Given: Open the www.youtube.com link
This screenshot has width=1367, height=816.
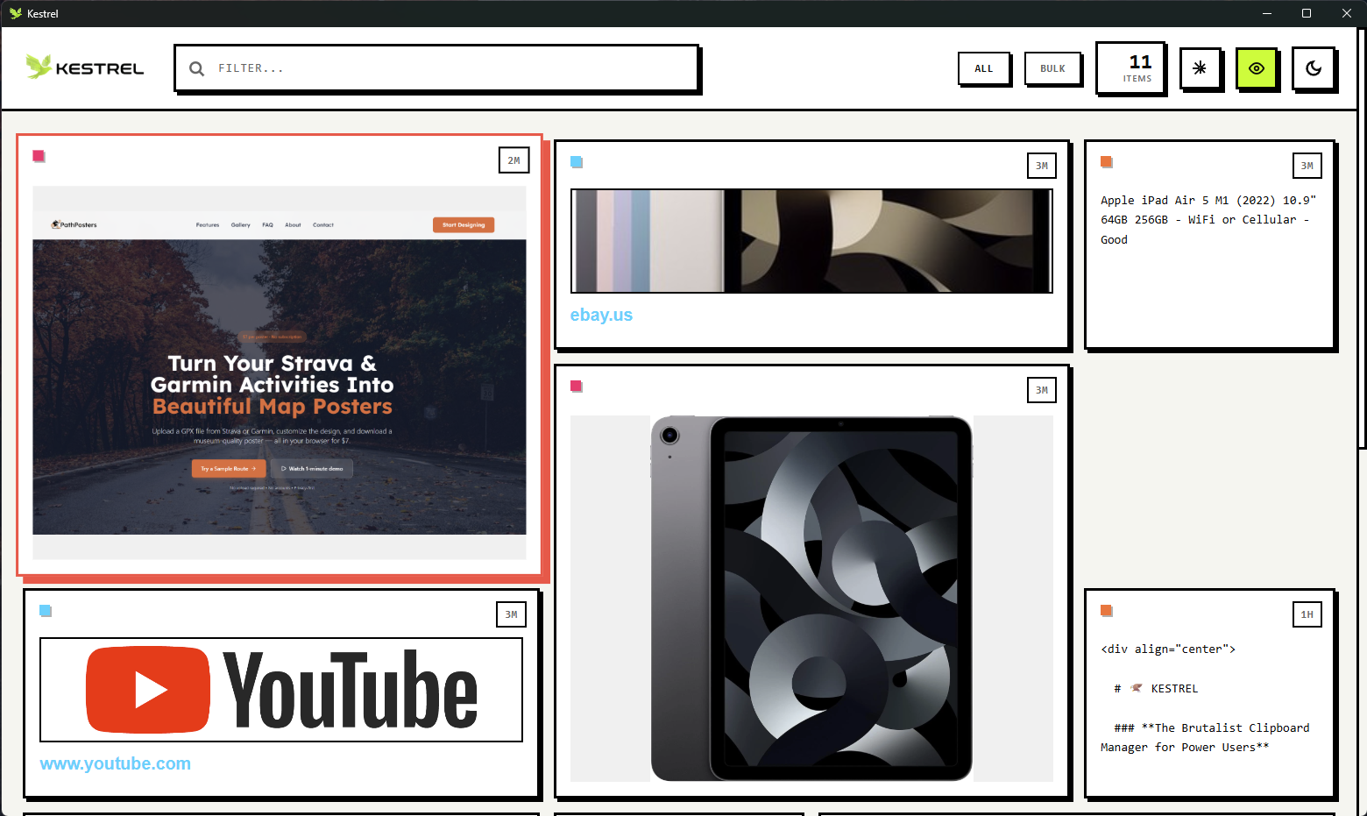Looking at the screenshot, I should [x=115, y=763].
